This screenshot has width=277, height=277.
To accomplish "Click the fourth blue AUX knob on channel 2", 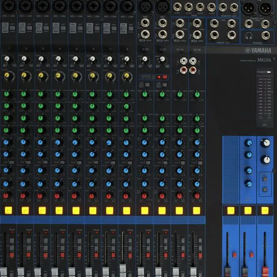I will click(x=23, y=184).
